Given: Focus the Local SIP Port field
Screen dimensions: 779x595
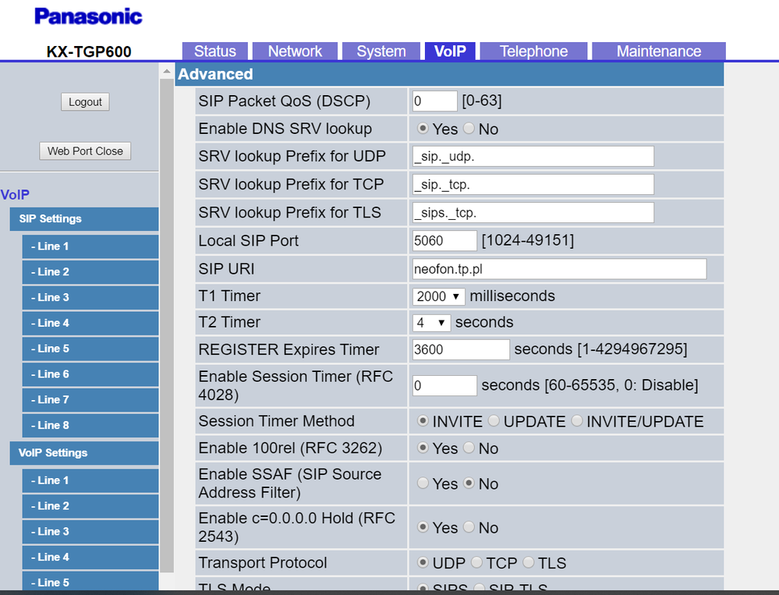Looking at the screenshot, I should 444,241.
